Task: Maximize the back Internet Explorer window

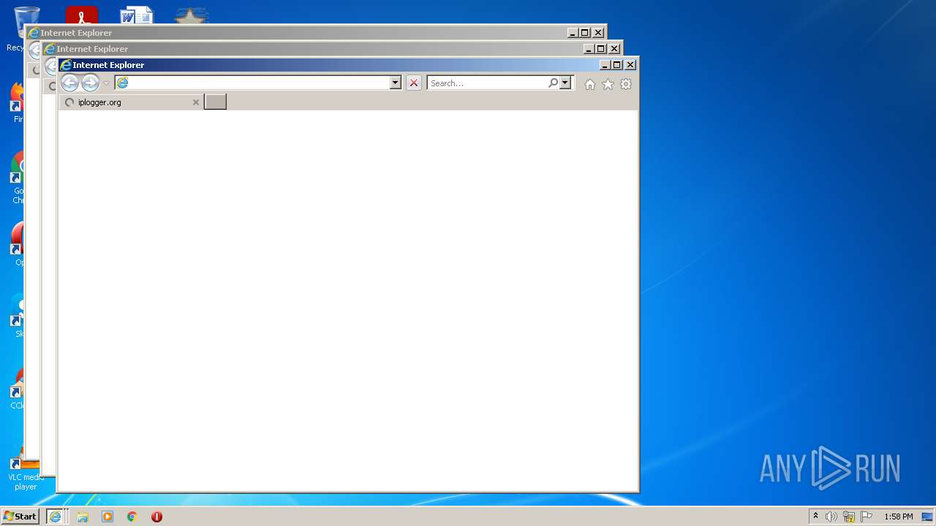Action: pyautogui.click(x=584, y=33)
